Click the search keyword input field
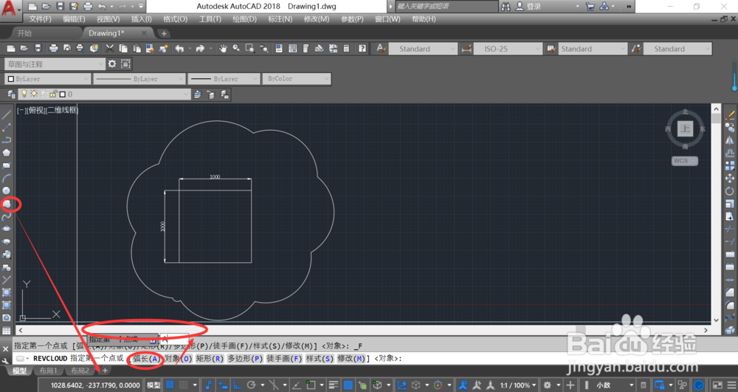Screen dimensions: 738x392 click(x=446, y=6)
